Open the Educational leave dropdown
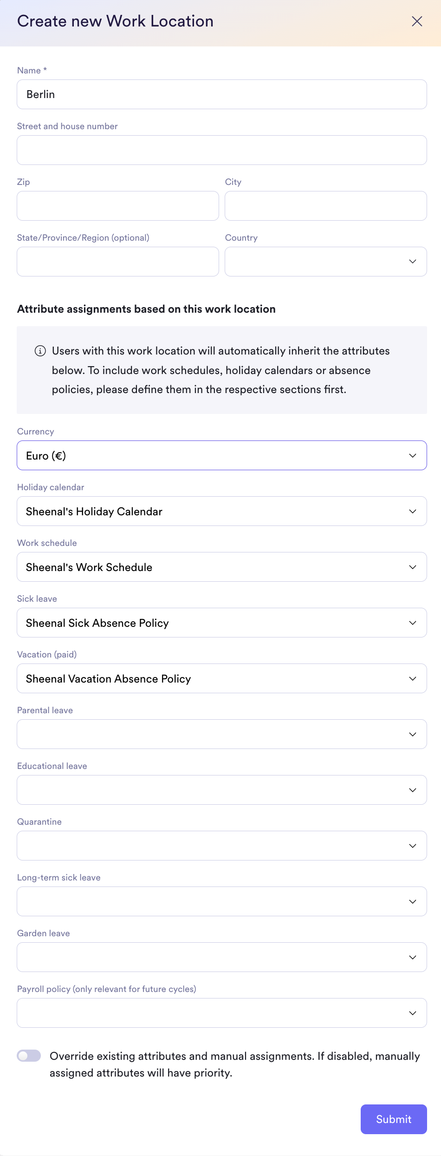 (222, 790)
